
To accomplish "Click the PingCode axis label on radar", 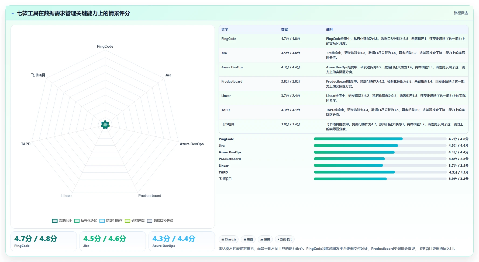I will (105, 46).
